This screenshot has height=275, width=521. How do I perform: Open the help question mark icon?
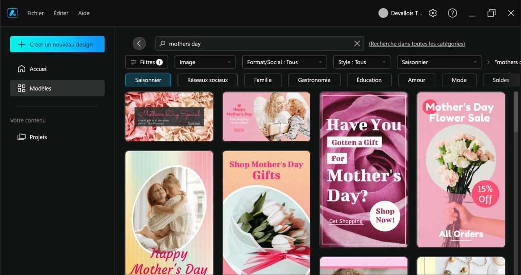click(x=452, y=13)
